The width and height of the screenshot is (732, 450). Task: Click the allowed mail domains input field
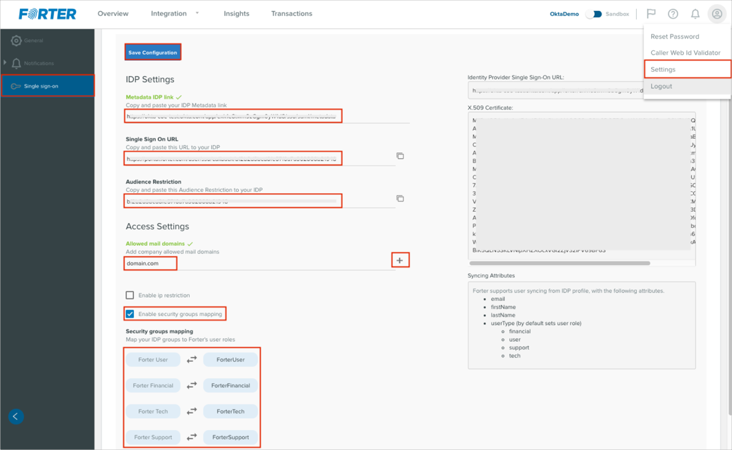tap(259, 263)
